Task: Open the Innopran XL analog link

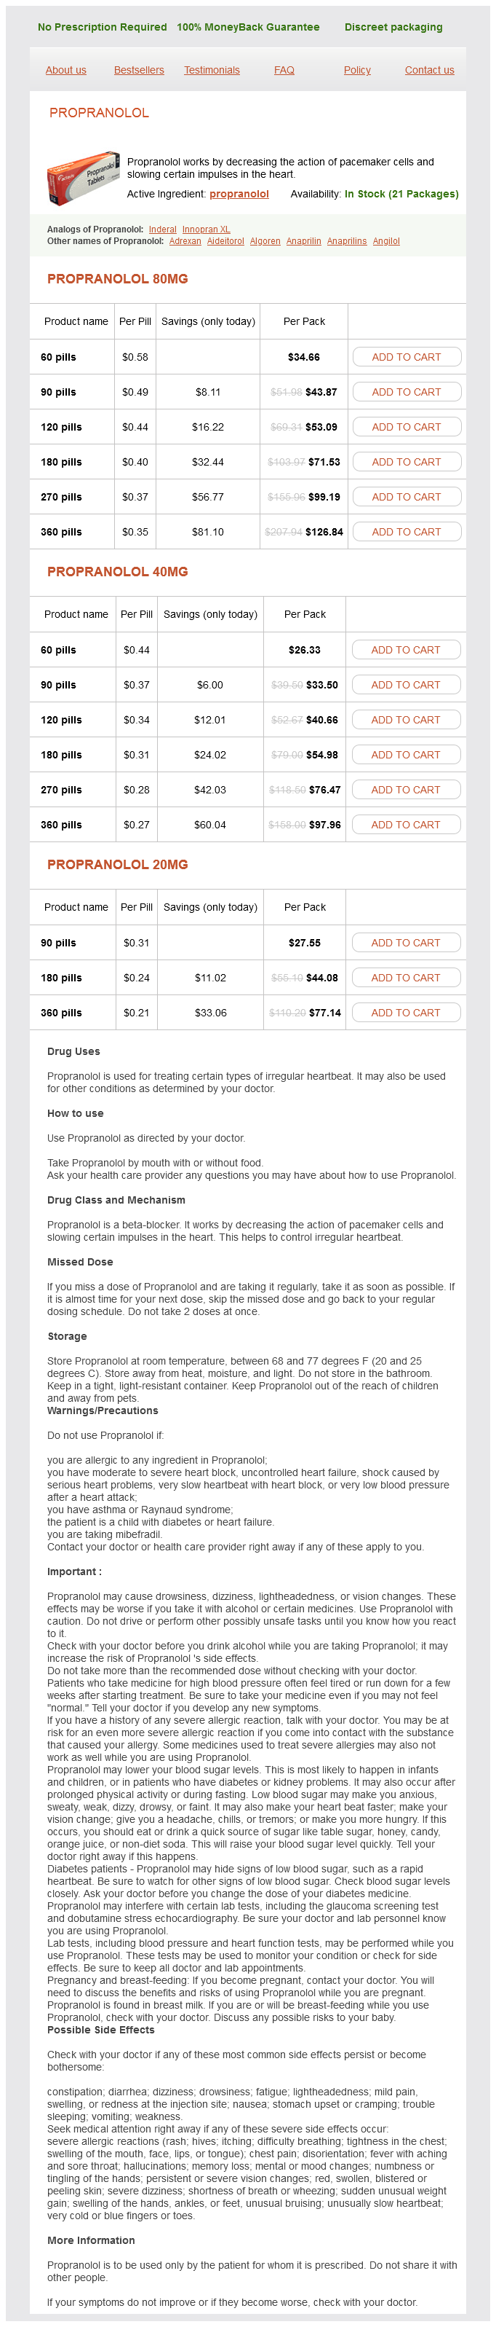Action: click(206, 229)
